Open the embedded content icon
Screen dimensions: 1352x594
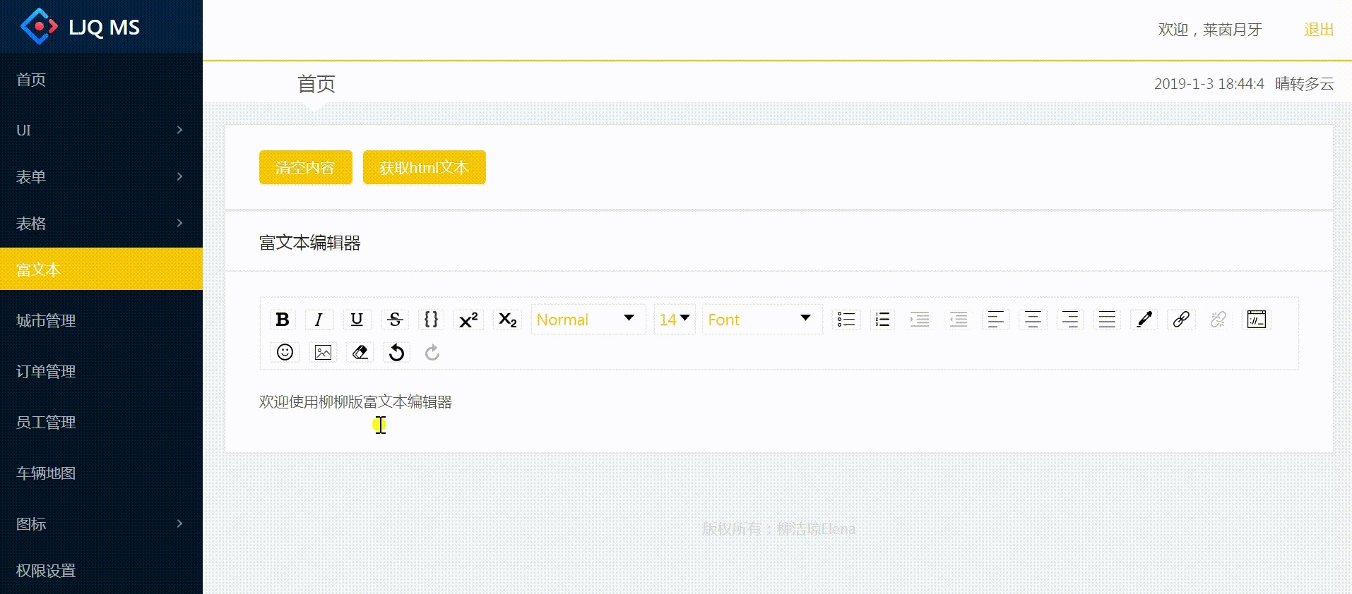coord(1257,320)
